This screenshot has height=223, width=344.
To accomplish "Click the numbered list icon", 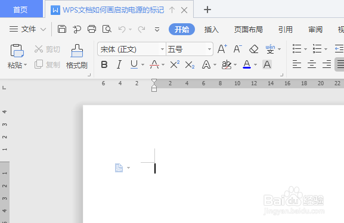I will (317, 49).
